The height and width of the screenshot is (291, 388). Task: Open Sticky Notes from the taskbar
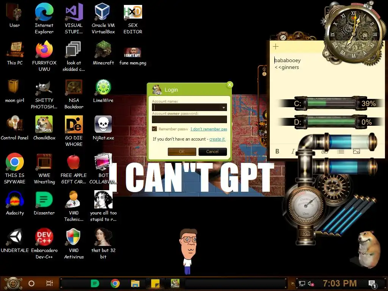click(155, 283)
